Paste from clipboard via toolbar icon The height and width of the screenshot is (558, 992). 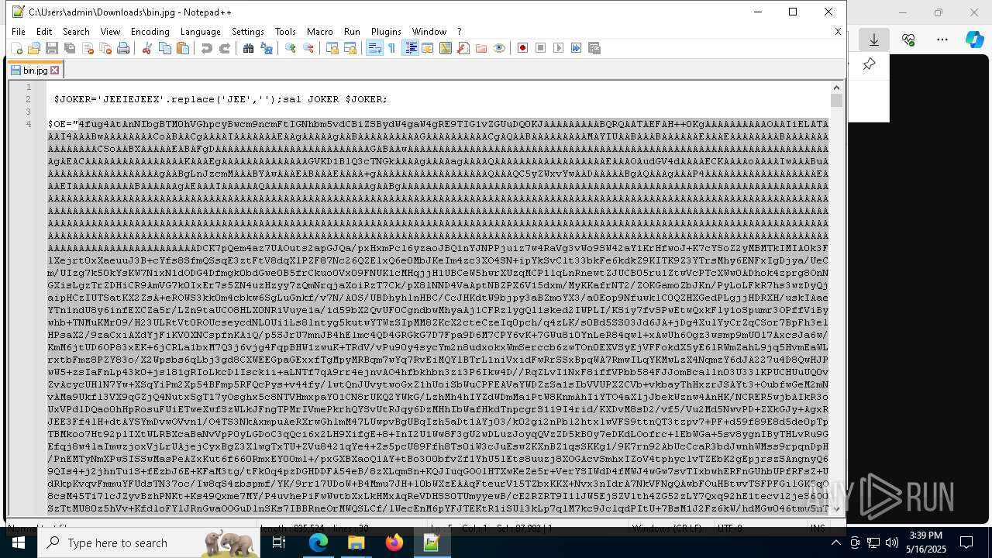coord(183,48)
